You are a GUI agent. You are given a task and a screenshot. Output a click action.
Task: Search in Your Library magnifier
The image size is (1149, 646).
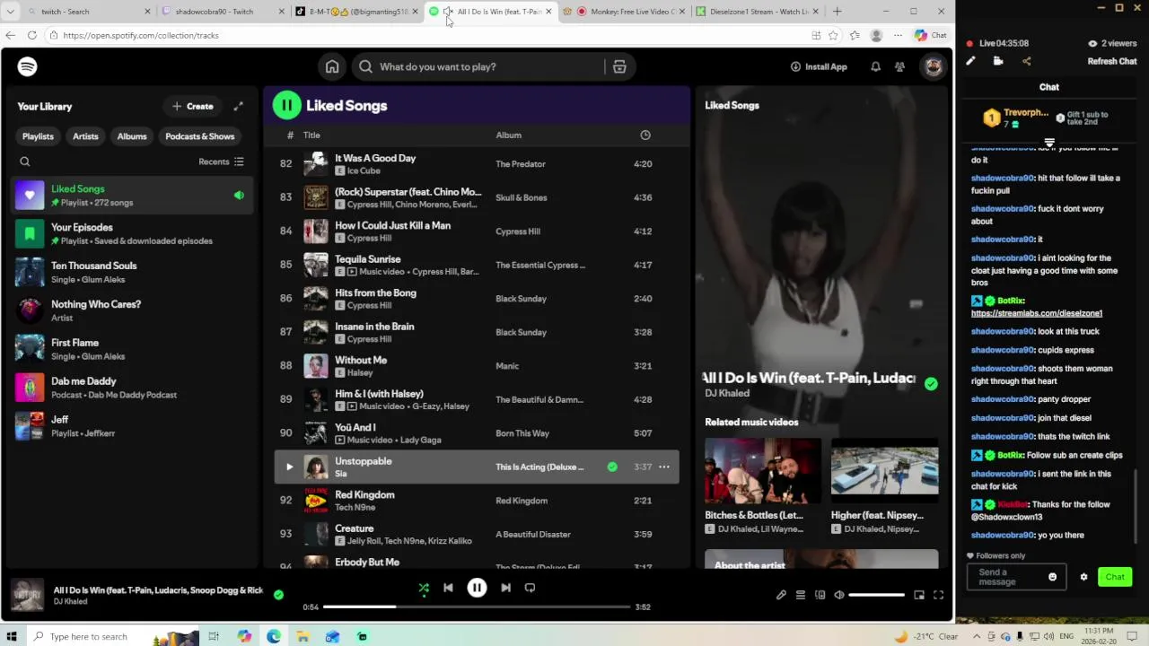pos(25,161)
